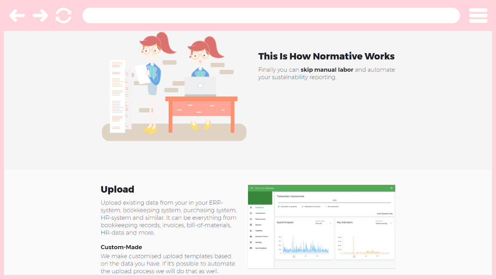Click the Transaction Assessment progress bar
This screenshot has height=279, width=496.
[334, 203]
